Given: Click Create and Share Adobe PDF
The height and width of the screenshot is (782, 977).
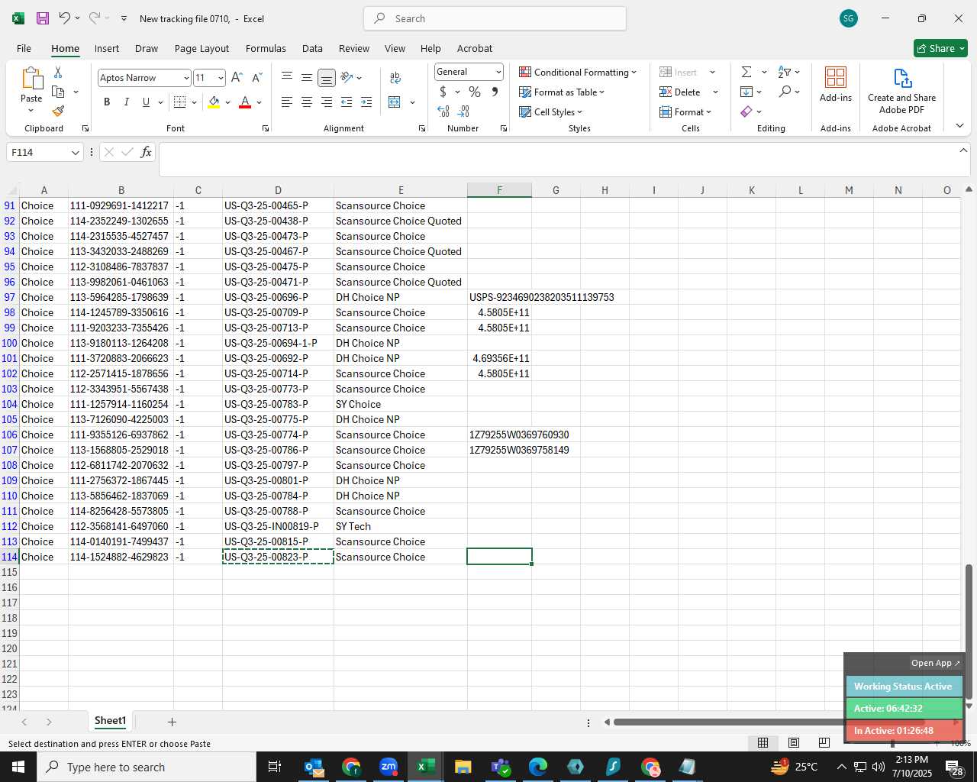Looking at the screenshot, I should pyautogui.click(x=901, y=90).
